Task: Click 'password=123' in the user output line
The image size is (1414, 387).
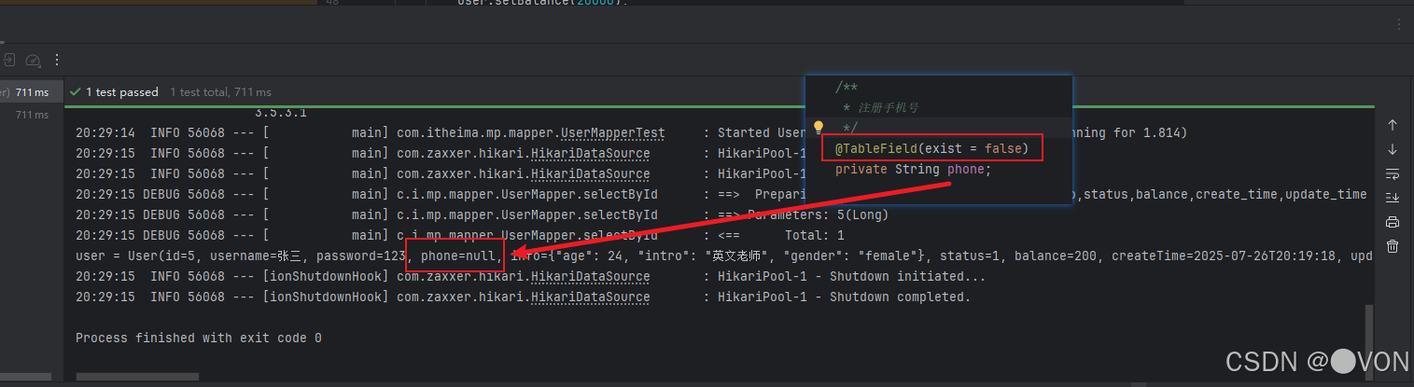Action: (x=360, y=256)
